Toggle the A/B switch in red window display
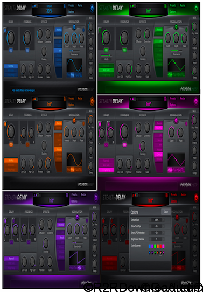Image resolution: width=203 pixels, height=292 pixels. click(x=136, y=196)
